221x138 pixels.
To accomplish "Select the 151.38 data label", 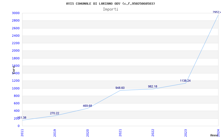I will click(x=22, y=118).
